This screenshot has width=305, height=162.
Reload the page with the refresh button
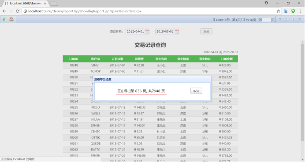(x=18, y=11)
